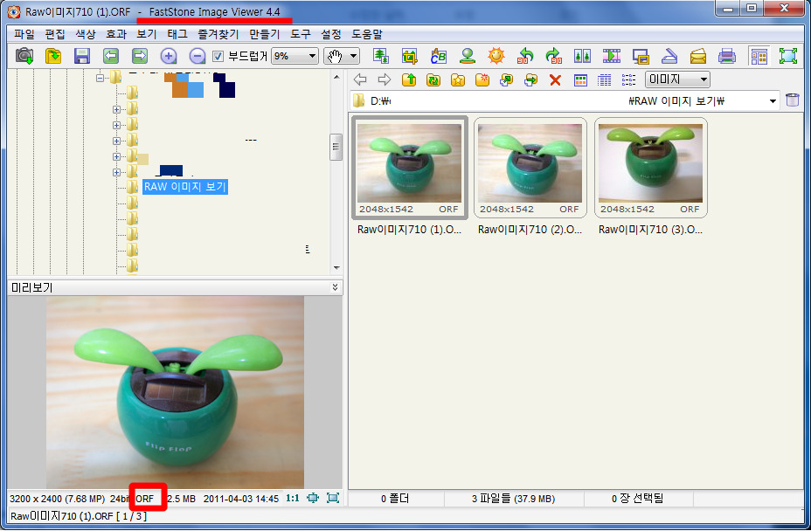This screenshot has height=531, width=811.
Task: Click the red X delete icon
Action: coord(555,80)
